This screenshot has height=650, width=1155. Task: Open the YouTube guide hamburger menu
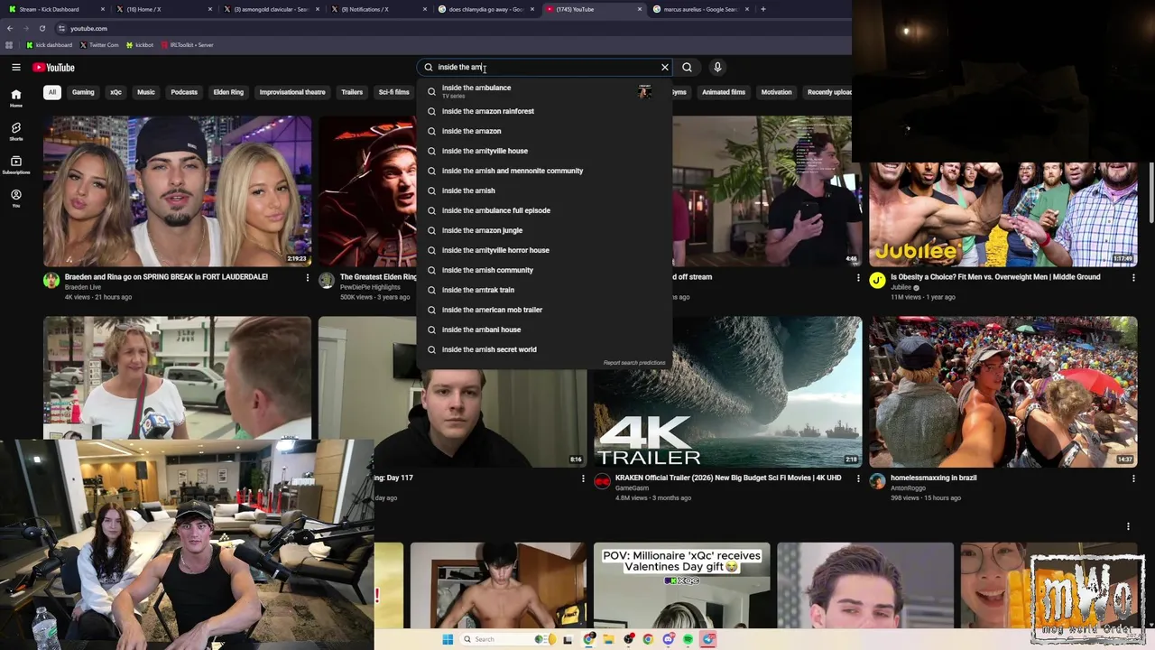(16, 68)
